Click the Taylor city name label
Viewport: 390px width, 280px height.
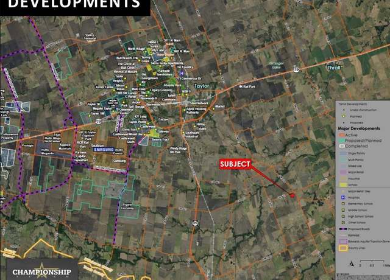pyautogui.click(x=202, y=86)
